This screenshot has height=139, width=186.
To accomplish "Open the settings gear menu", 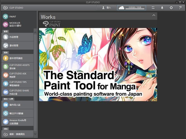I will [x=171, y=8].
